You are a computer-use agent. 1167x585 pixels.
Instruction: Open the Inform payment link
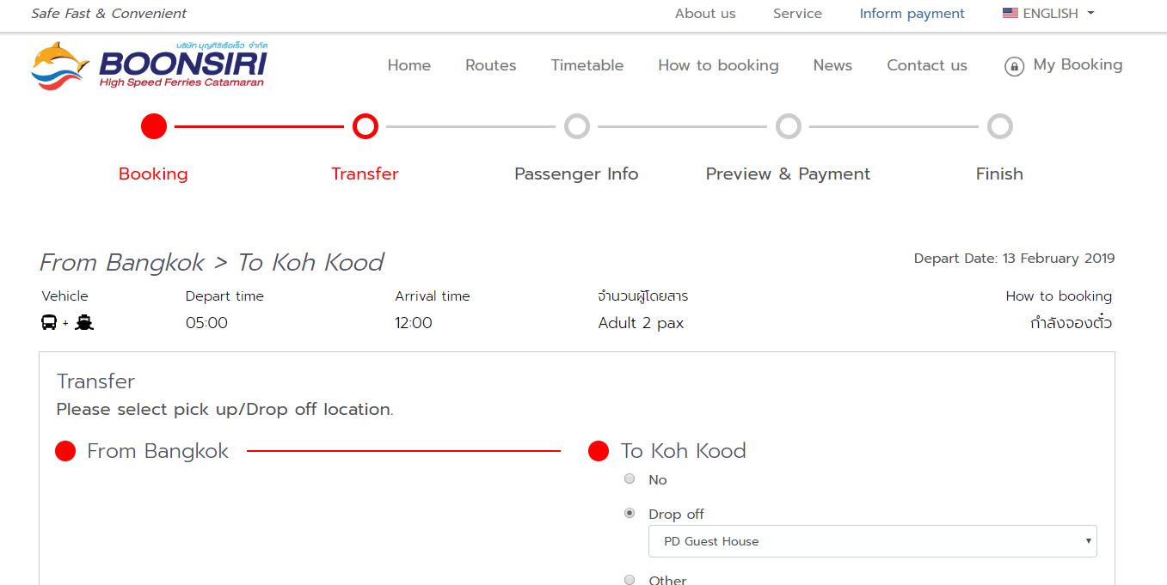point(912,14)
